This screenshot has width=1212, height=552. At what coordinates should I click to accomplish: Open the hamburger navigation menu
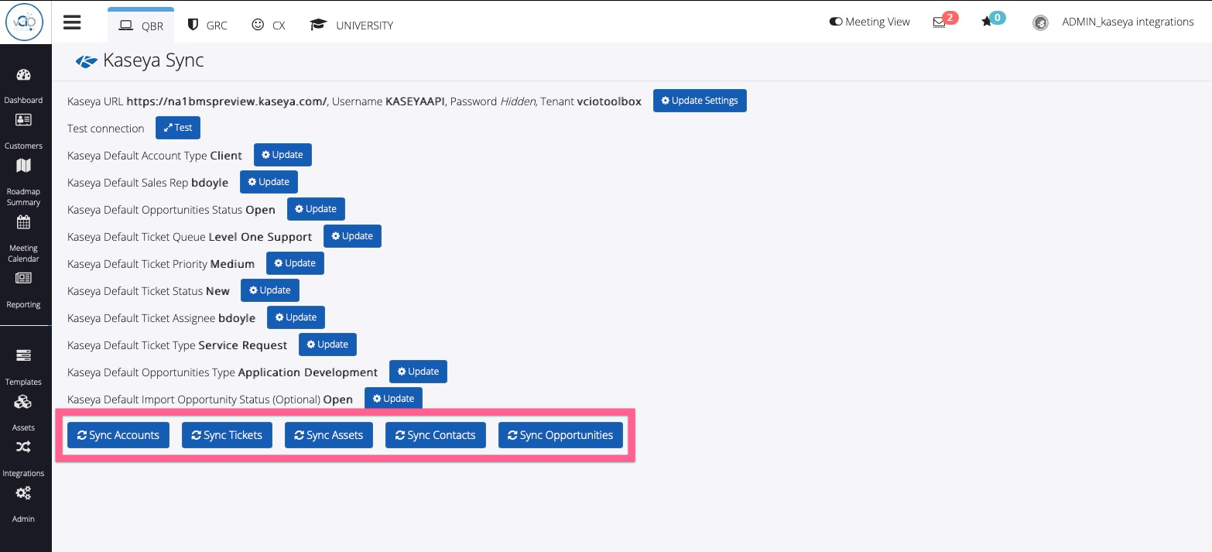click(72, 22)
